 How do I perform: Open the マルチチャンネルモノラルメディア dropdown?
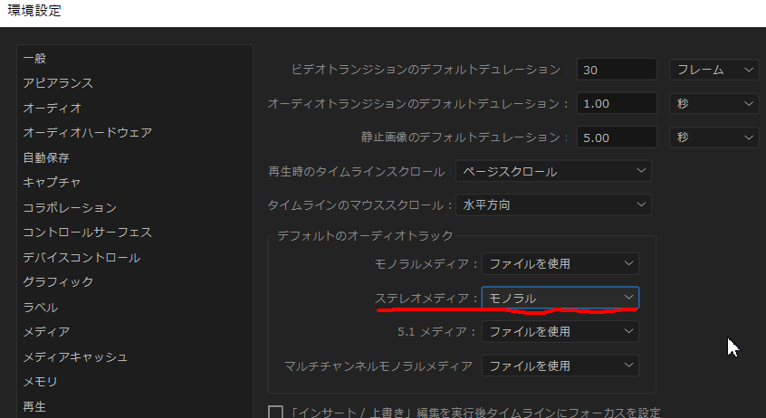[x=560, y=366]
